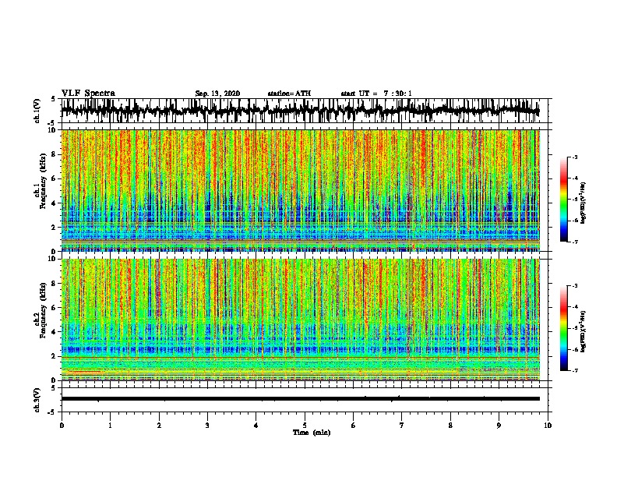This screenshot has width=617, height=477.
Task: Click the time-axis tick label '5'
Action: tap(305, 425)
